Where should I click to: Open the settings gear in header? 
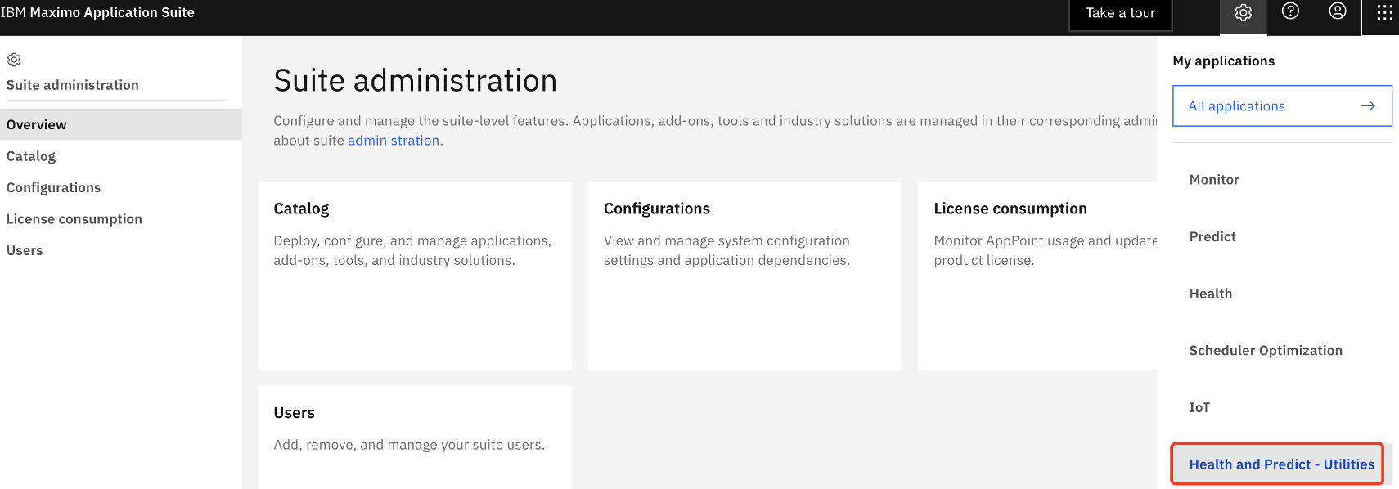(1243, 13)
